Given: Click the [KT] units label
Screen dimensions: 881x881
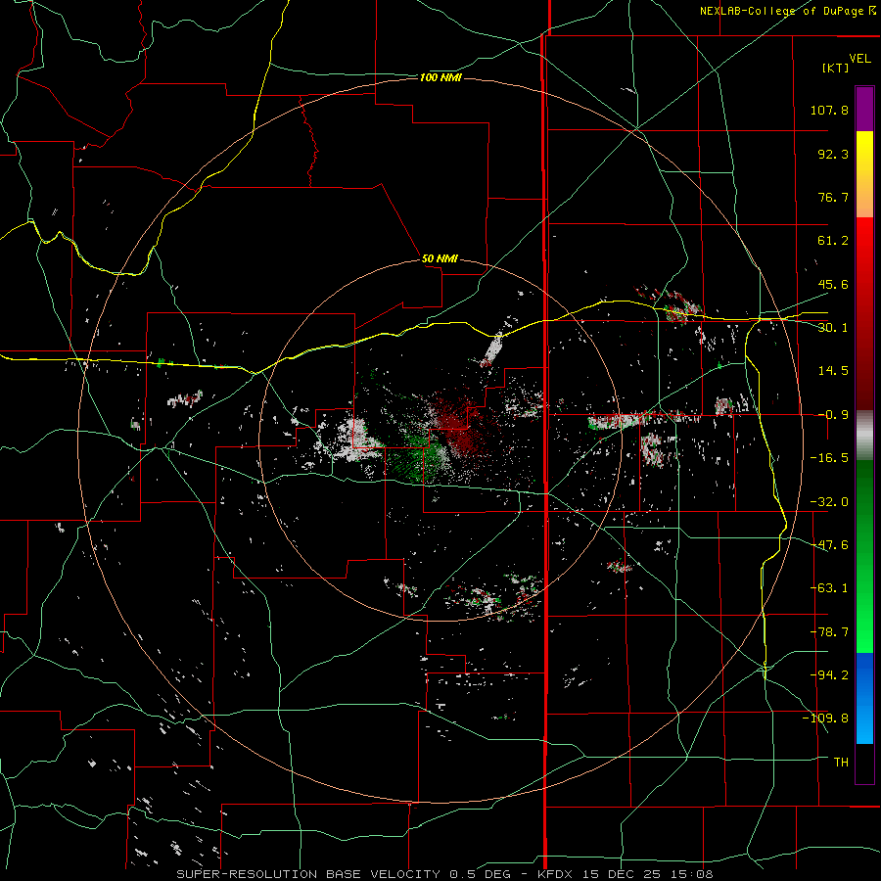Looking at the screenshot, I should pos(835,68).
